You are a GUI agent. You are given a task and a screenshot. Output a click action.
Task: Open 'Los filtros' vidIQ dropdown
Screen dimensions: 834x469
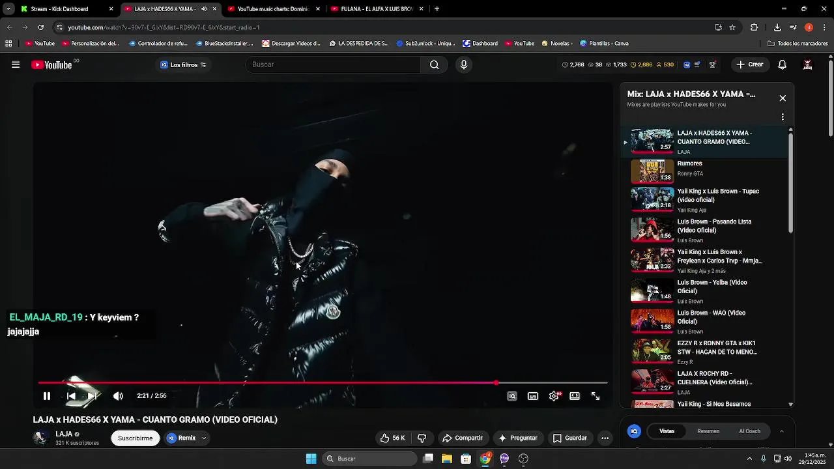[x=183, y=64]
